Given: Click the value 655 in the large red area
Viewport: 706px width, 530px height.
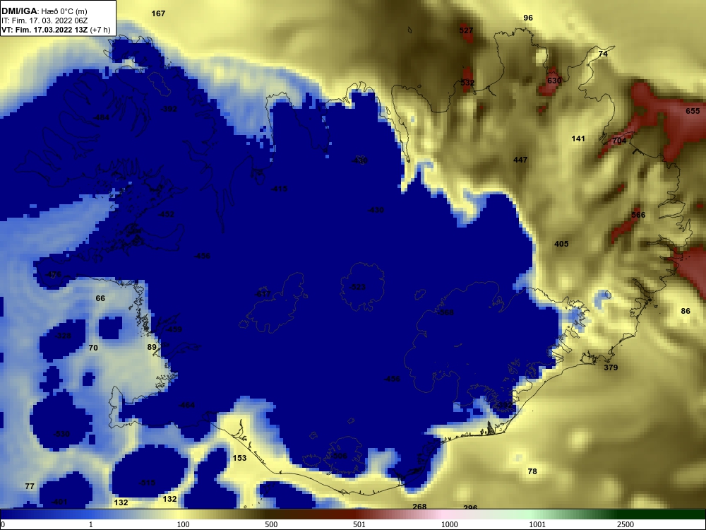Looking at the screenshot, I should pos(693,111).
